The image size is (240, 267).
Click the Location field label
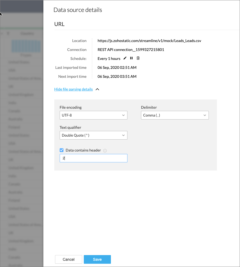pos(79,41)
